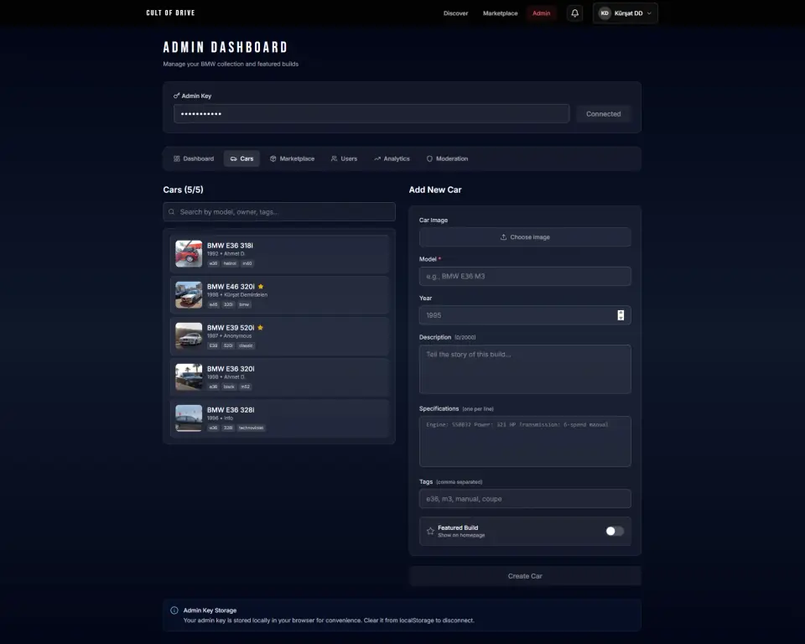Expand the Kürşat DD user menu chevron

[x=649, y=13]
